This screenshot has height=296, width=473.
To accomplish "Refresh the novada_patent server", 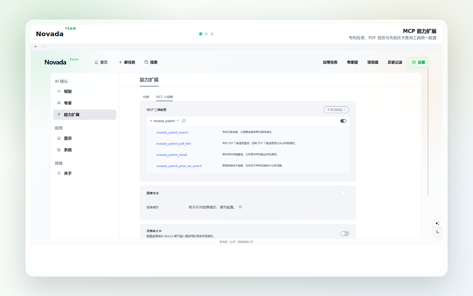I will [184, 121].
